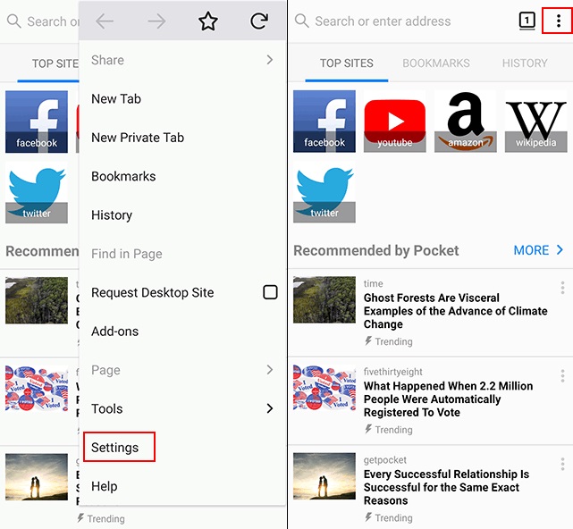
Task: Open Bookmarks from the menu
Action: (x=182, y=176)
